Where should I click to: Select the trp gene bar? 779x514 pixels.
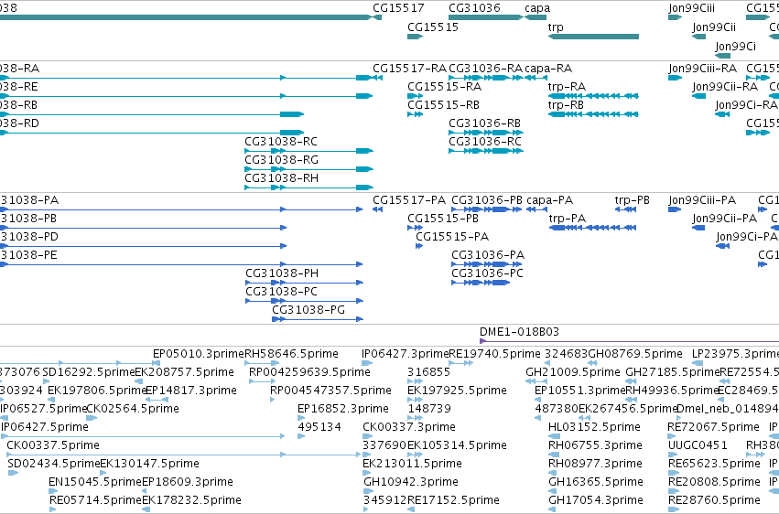coord(594,37)
